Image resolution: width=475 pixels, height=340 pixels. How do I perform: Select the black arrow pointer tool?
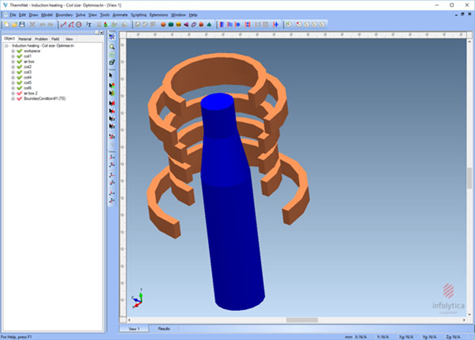pos(111,75)
